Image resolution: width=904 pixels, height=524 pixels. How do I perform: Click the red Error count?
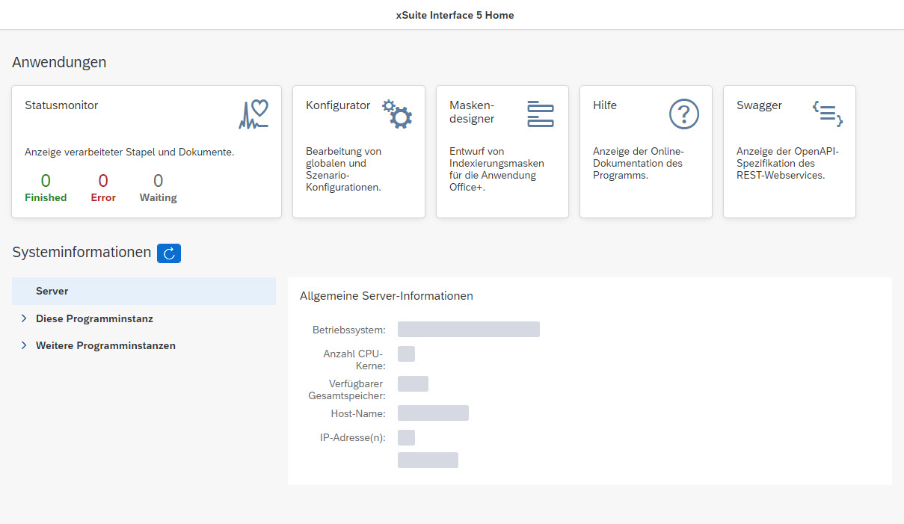103,181
